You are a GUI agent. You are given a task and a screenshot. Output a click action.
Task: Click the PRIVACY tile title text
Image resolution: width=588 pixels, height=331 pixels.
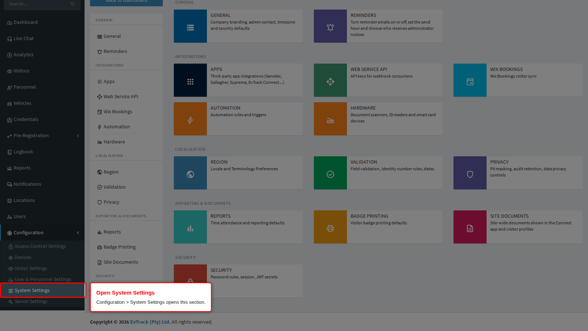coord(499,162)
